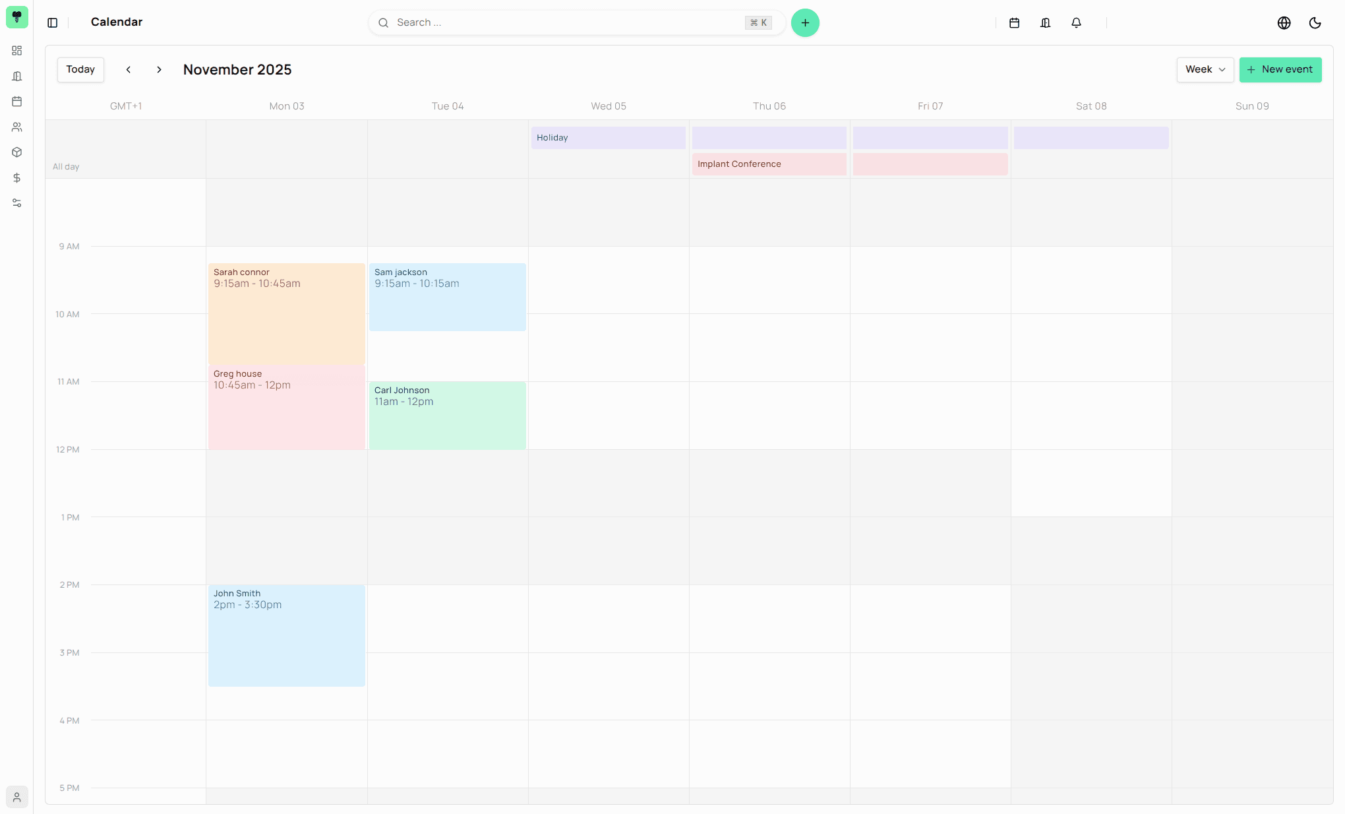1345x814 pixels.
Task: Go to previous week with the left chevron
Action: coord(129,69)
